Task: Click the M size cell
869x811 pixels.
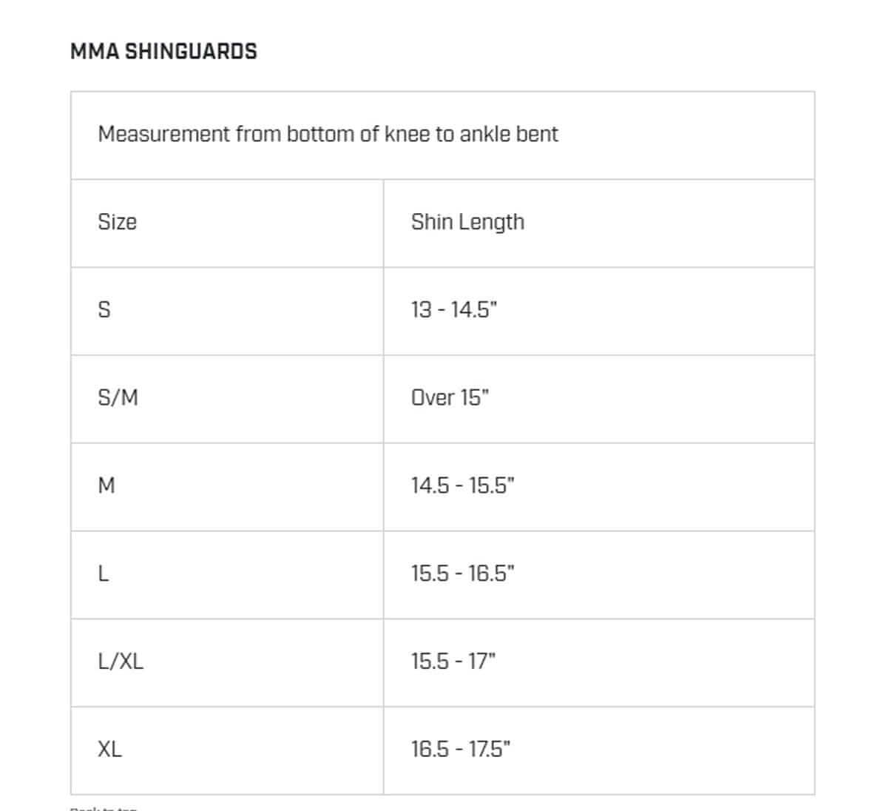Action: tap(106, 485)
